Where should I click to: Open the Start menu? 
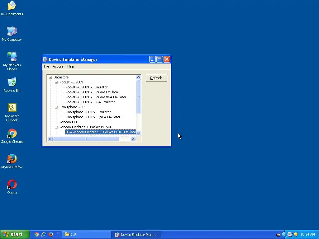(15, 234)
